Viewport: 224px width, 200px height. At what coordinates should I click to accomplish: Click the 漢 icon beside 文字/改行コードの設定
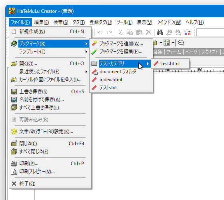pyautogui.click(x=14, y=132)
